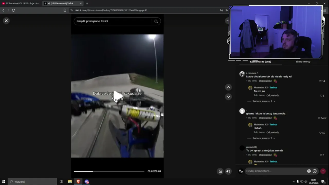Go to previous video with up arrow
This screenshot has height=185, width=329.
228,87
